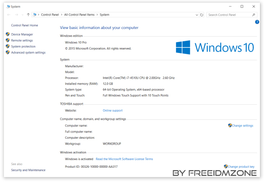The image size is (265, 182).
Task: Open Advanced system settings
Action: click(28, 53)
